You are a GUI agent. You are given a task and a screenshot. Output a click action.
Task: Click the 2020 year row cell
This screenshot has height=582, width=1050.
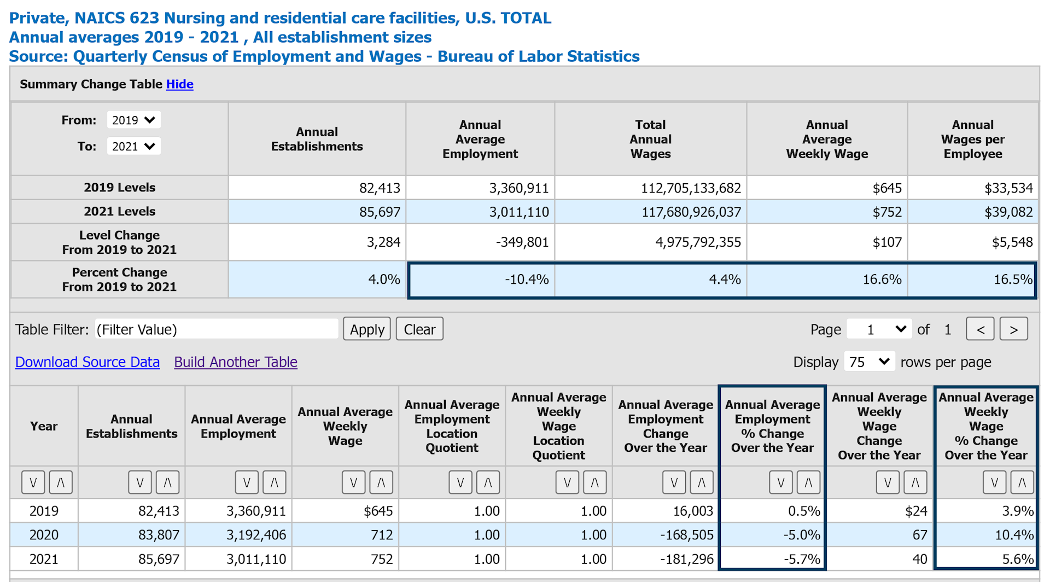coord(44,534)
